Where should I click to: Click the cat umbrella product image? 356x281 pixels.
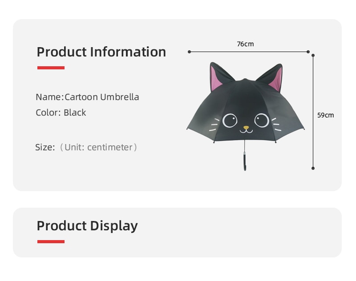click(x=246, y=116)
